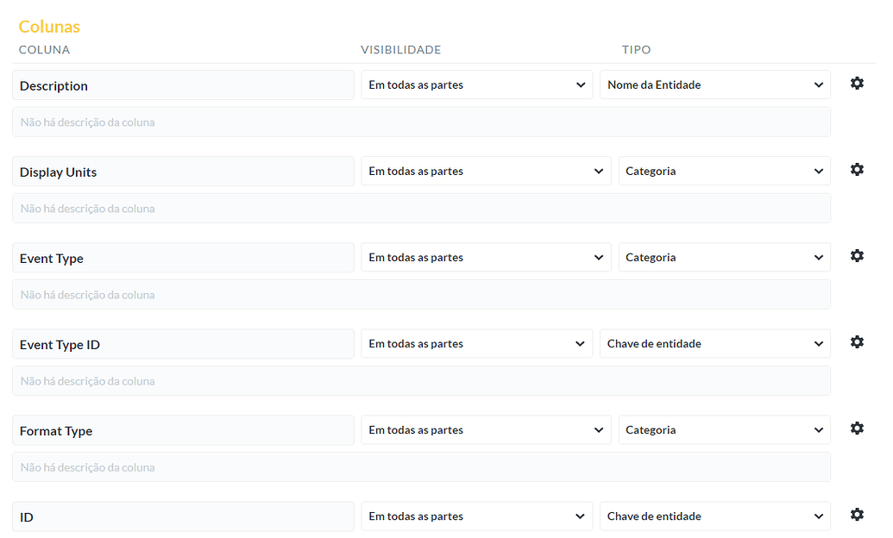
Task: Change visibility of Event Type column
Action: coord(486,257)
